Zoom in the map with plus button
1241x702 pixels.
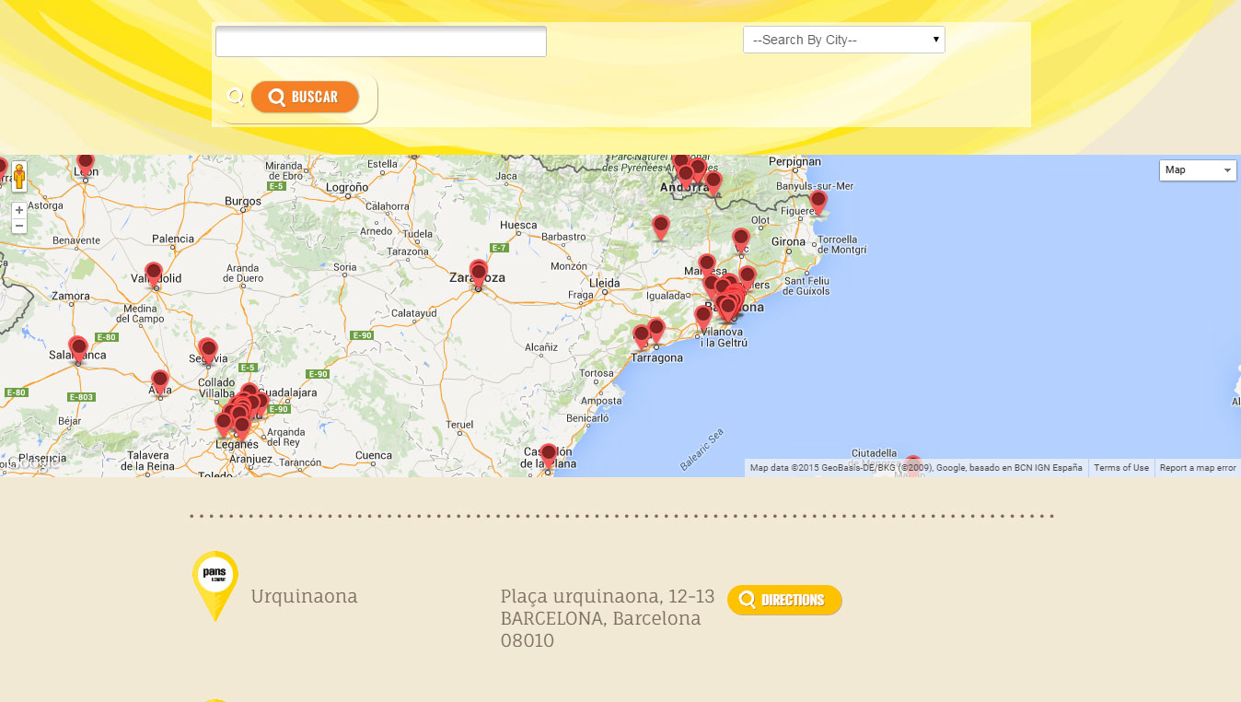point(19,210)
